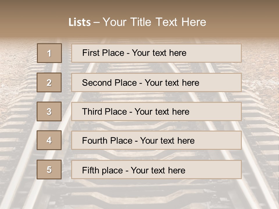
Task: Click the number 3 box
Action: tap(49, 111)
